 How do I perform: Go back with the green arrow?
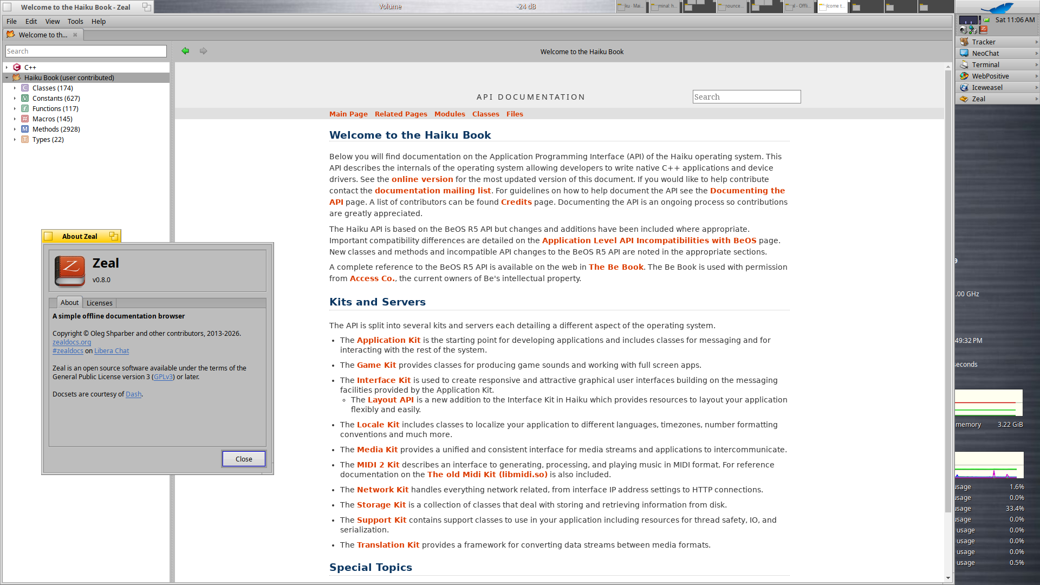click(x=185, y=51)
